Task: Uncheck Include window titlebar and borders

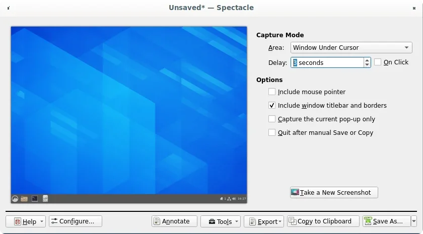Action: click(x=272, y=106)
